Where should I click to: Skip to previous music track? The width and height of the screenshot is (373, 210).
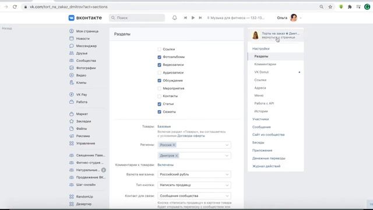185,18
